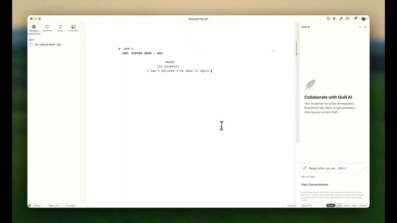
Task: Start a new Quill AI conversation with plus icon
Action: coord(360,27)
